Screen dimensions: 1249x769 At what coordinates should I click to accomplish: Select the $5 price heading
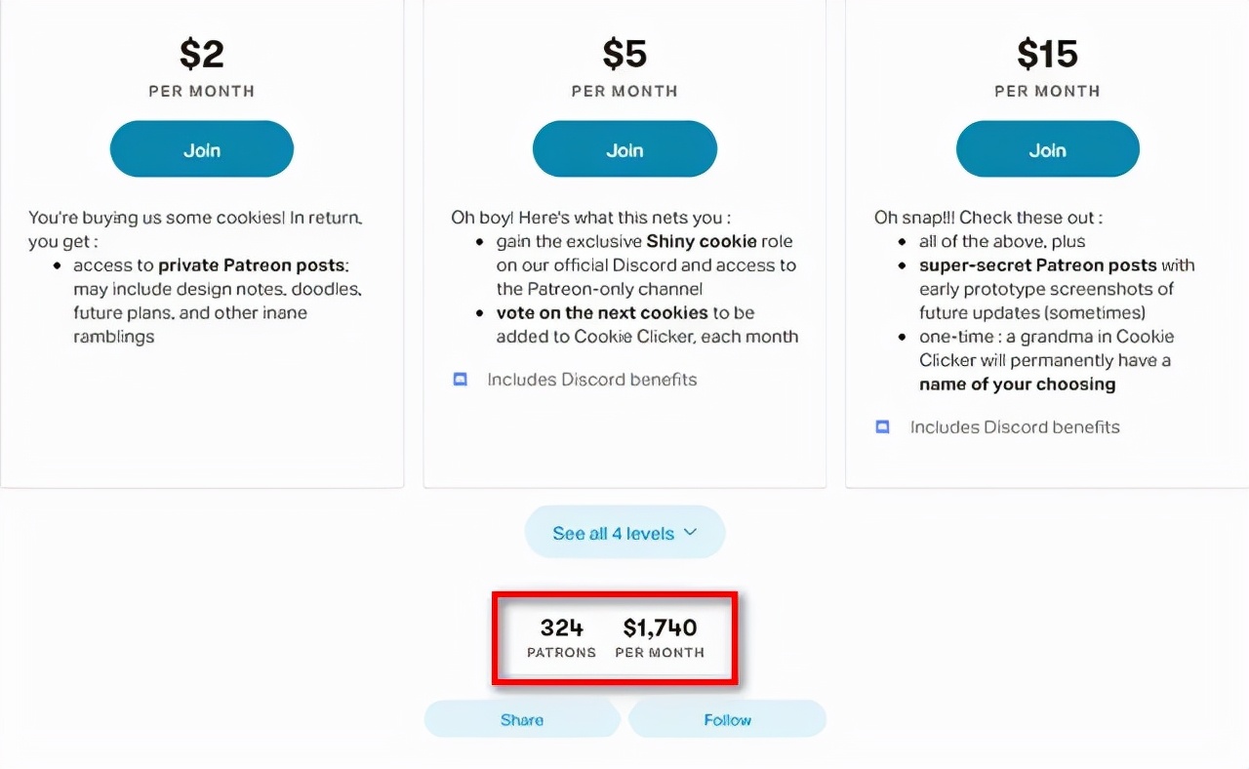tap(624, 55)
